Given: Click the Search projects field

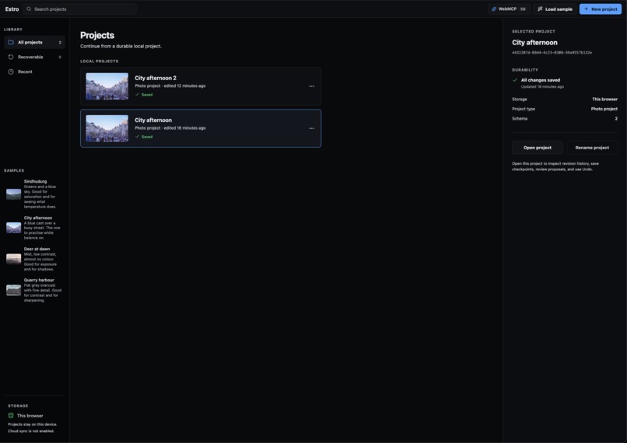Looking at the screenshot, I should click(79, 9).
